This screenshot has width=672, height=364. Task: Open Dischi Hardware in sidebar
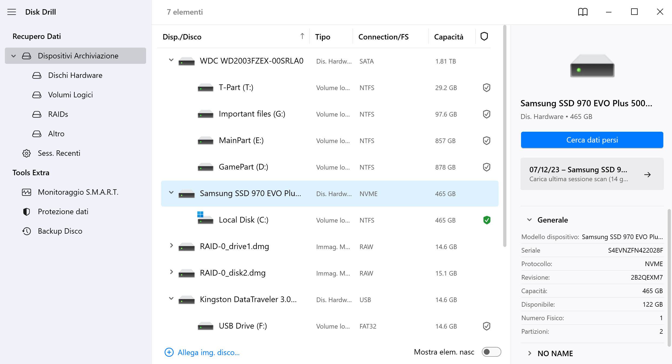75,75
